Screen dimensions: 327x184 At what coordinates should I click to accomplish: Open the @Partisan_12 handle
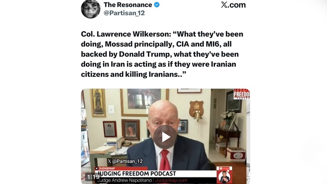click(124, 13)
